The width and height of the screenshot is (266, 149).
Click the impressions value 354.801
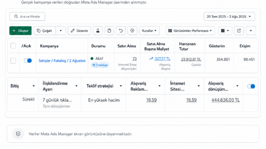(223, 59)
